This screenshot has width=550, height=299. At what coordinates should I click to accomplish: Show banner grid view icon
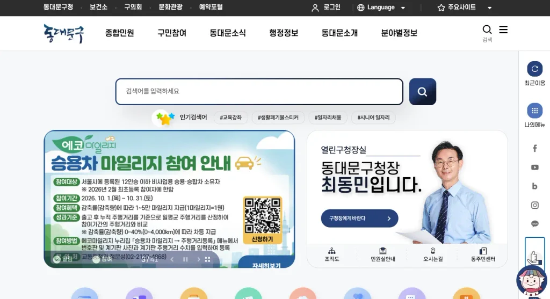[208, 259]
